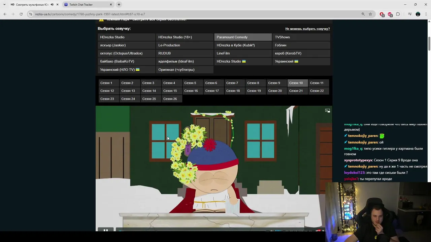Select the Сезон 10 tab
This screenshot has width=431, height=242.
click(297, 83)
